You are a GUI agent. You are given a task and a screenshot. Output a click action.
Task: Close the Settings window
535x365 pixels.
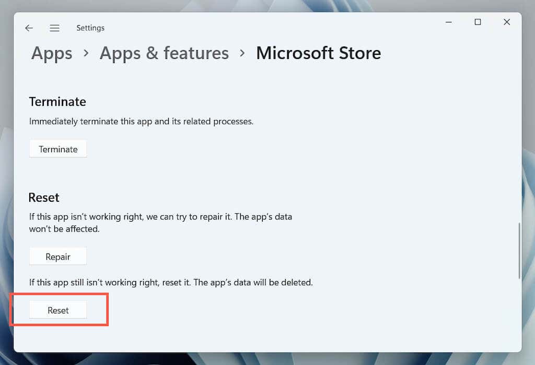(507, 22)
